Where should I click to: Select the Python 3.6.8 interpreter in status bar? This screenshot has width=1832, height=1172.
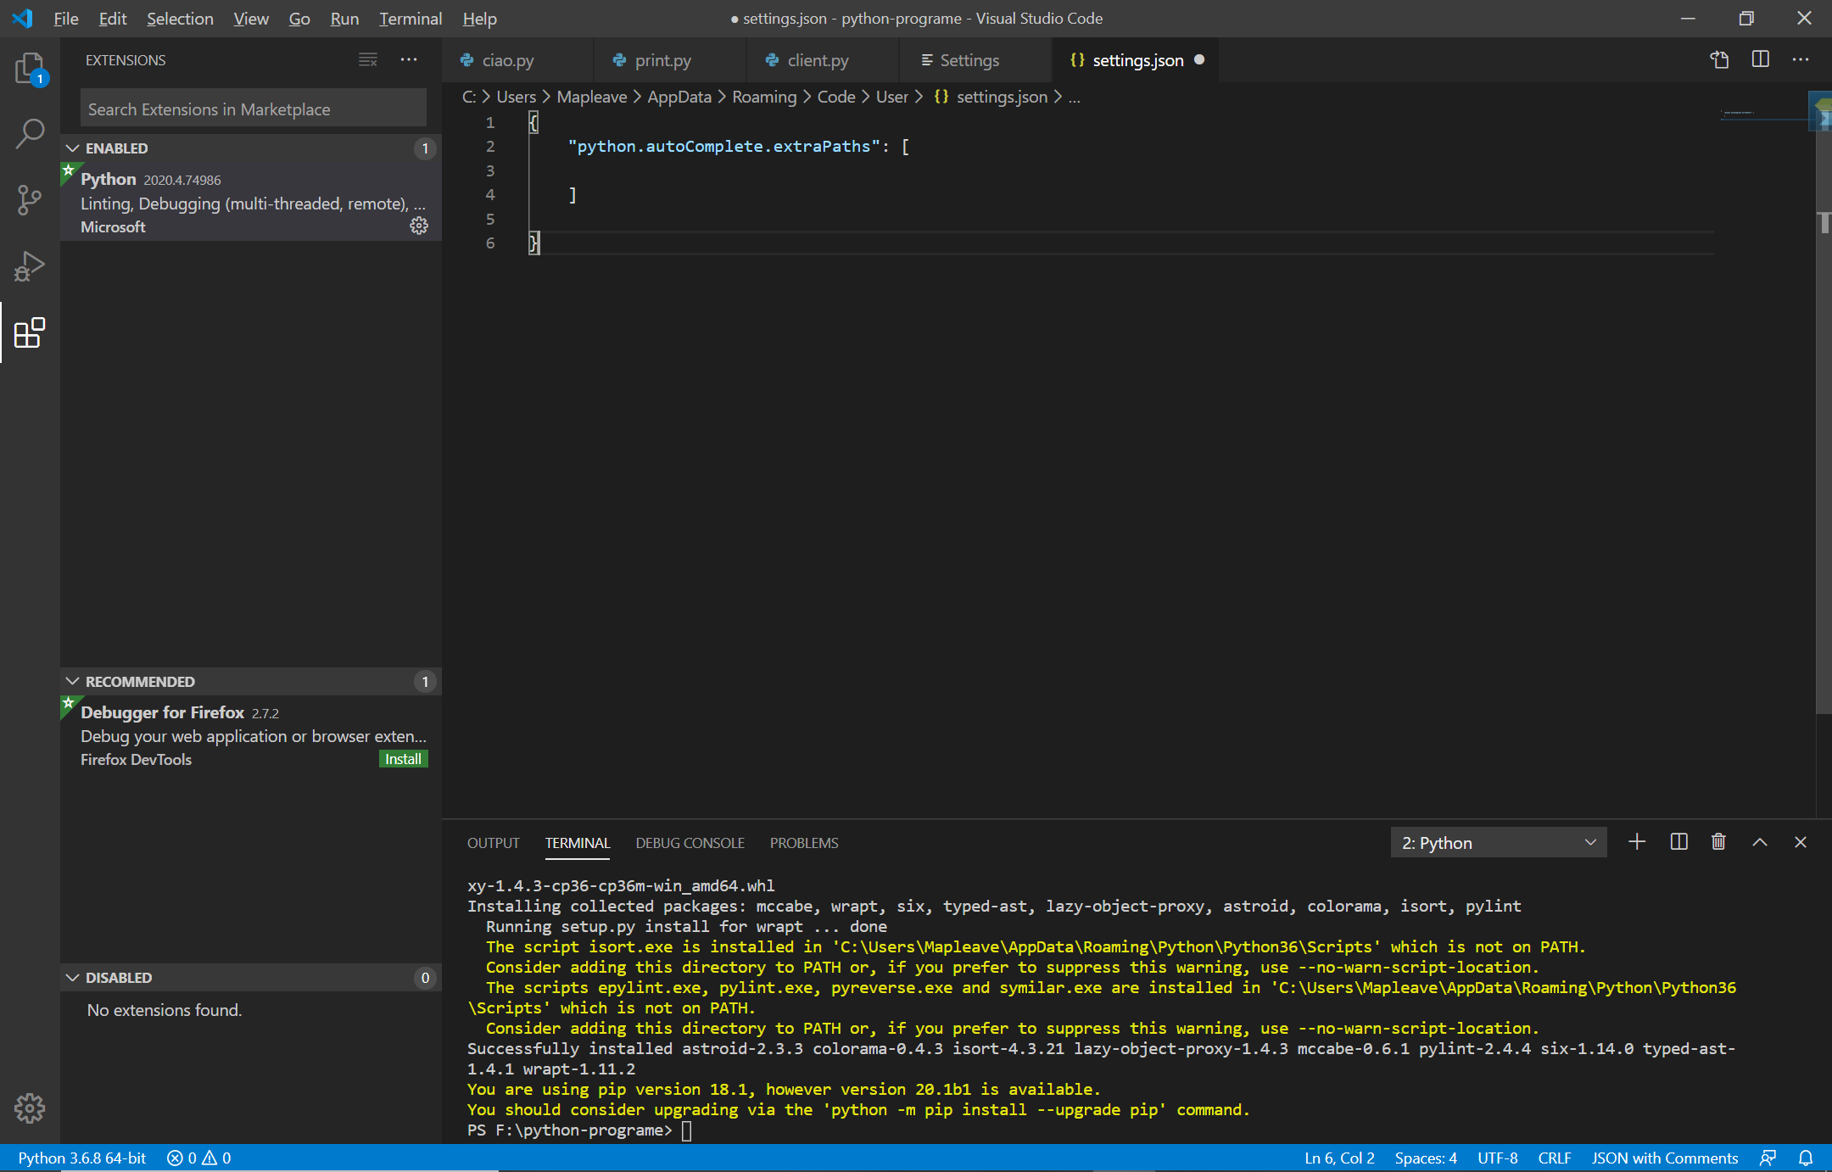tap(81, 1158)
